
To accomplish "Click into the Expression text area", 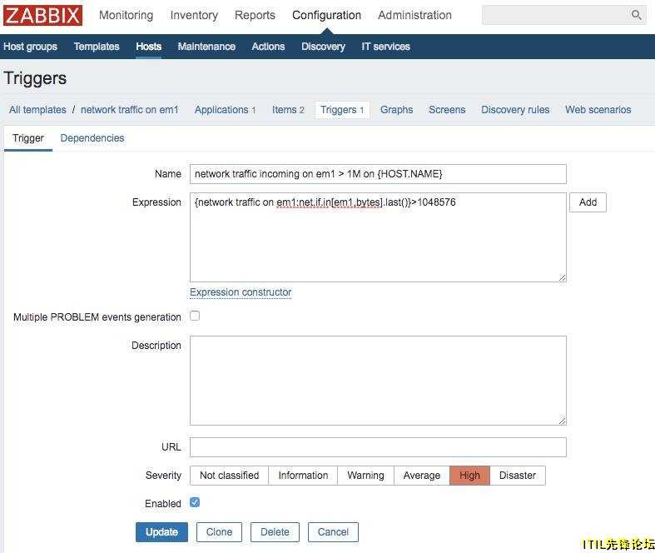I will click(378, 237).
